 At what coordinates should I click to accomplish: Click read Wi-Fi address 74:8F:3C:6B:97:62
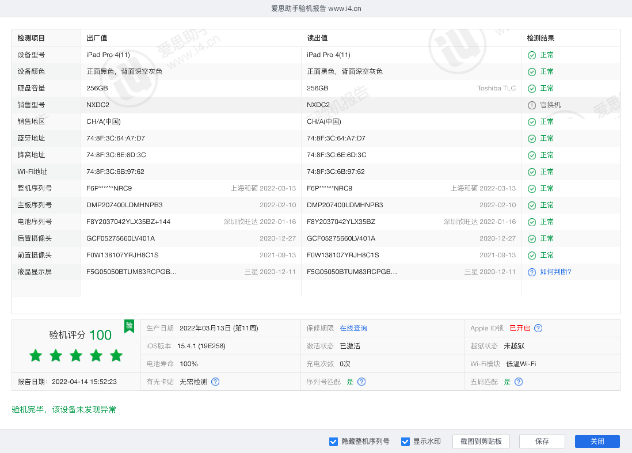point(336,172)
